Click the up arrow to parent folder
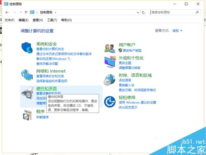This screenshot has width=206, height=155. (26, 12)
